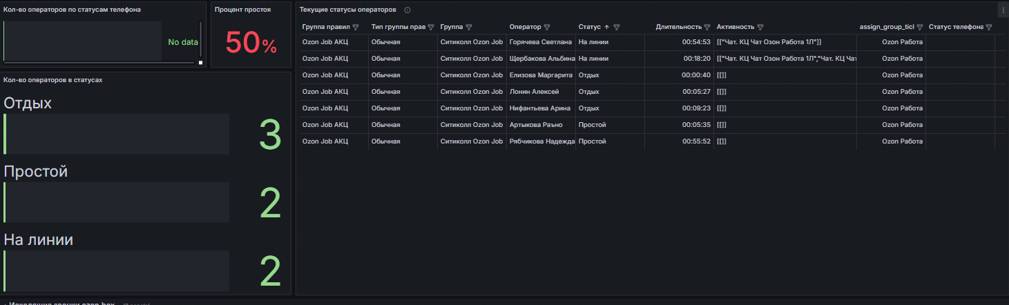Screen dimensions: 1009x305
Task: Show info tooltip icon beside Текущие статусы операторов
Action: (x=407, y=10)
